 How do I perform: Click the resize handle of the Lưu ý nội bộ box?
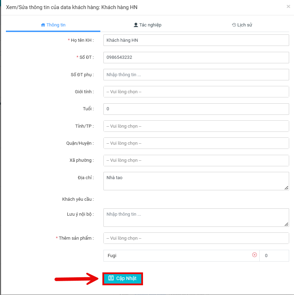coord(286,224)
